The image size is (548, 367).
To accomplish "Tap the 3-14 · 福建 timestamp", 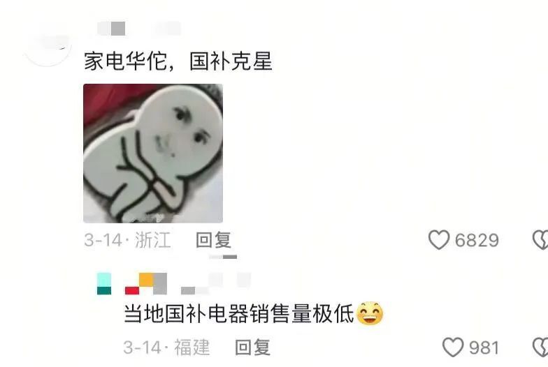I will click(x=166, y=347).
